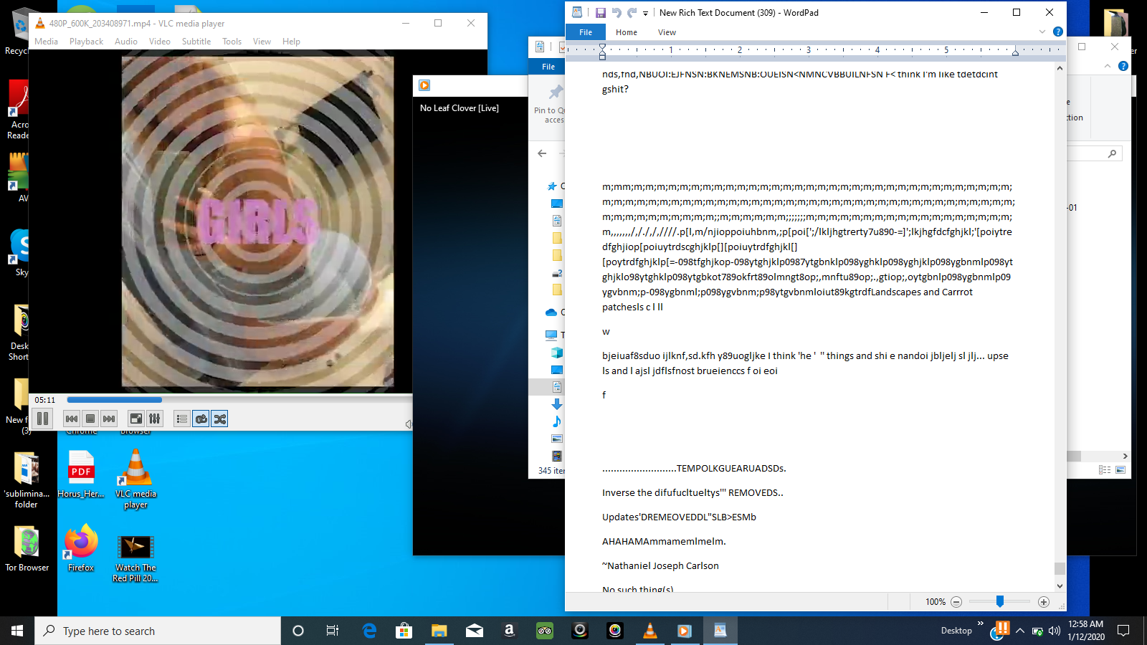Open WordPad File tab
Image resolution: width=1147 pixels, height=645 pixels.
[x=586, y=32]
